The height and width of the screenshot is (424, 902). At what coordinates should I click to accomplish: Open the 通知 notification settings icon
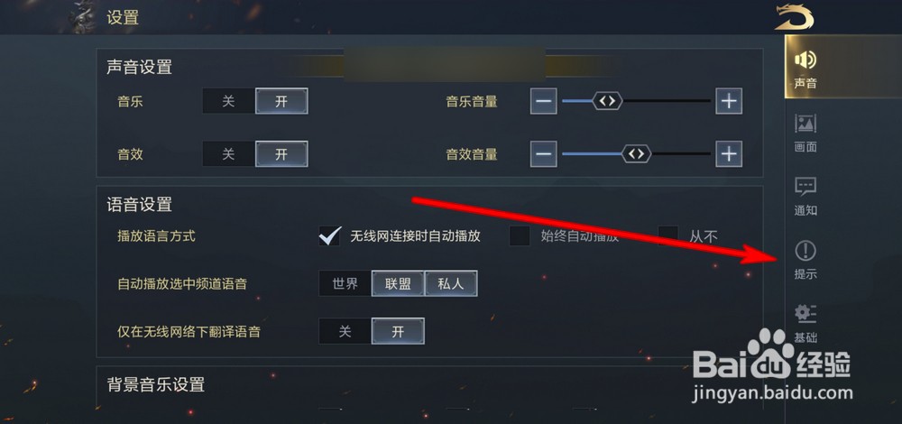tap(805, 187)
